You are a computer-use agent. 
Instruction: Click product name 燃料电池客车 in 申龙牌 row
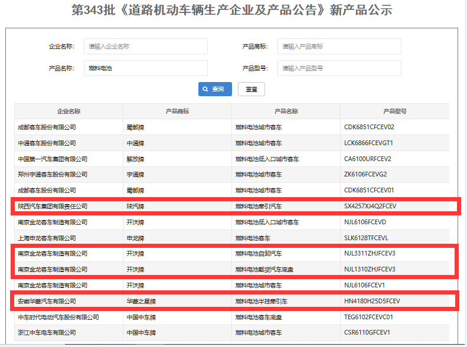tap(253, 238)
